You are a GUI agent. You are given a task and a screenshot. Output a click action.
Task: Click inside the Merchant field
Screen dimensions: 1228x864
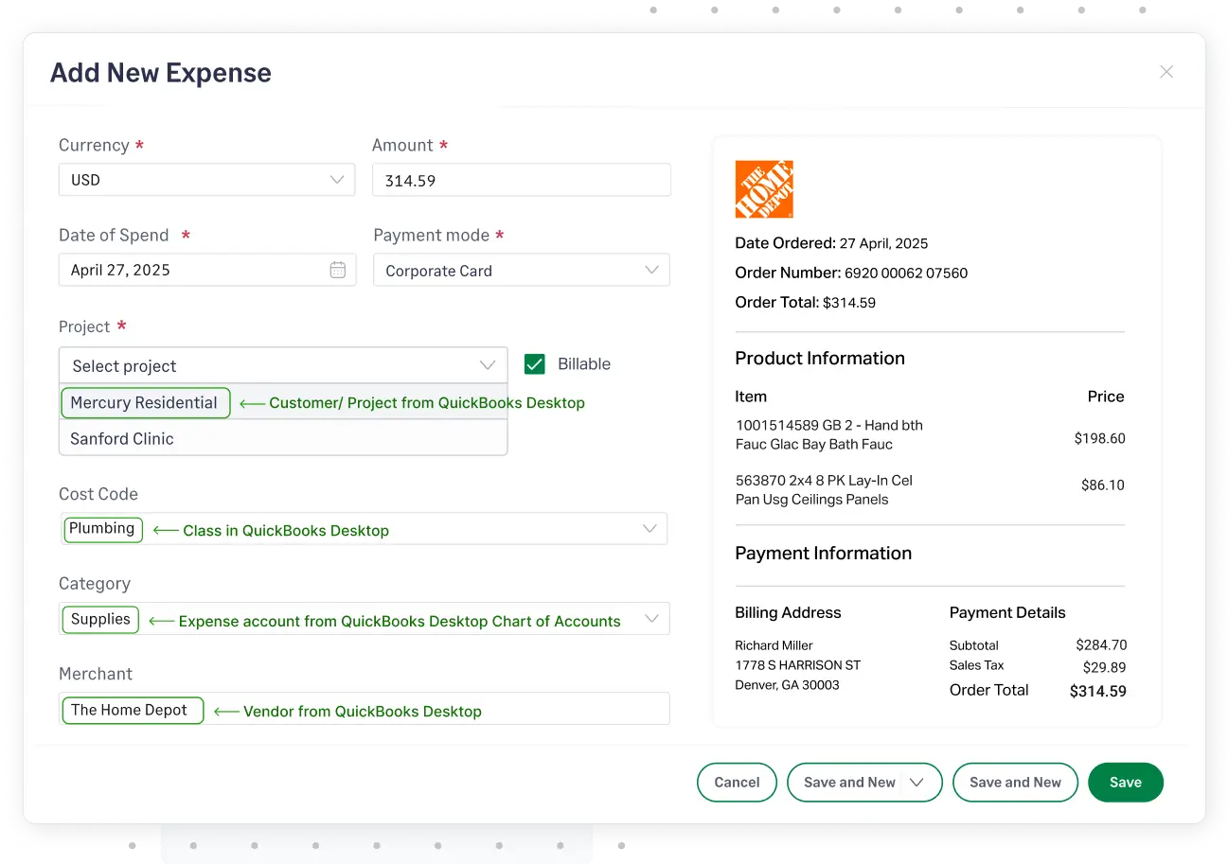coord(426,708)
